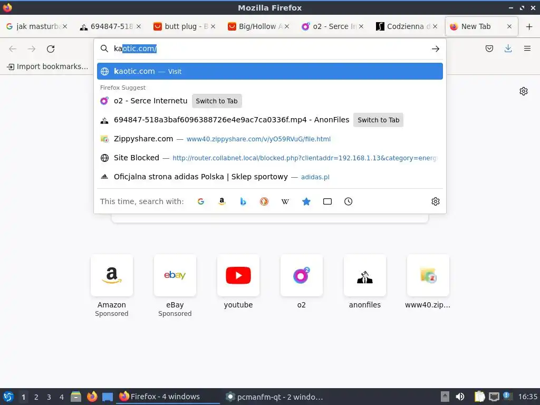This screenshot has height=405, width=540.
Task: Open search settings gear in the urlbar dropdown
Action: tap(435, 201)
